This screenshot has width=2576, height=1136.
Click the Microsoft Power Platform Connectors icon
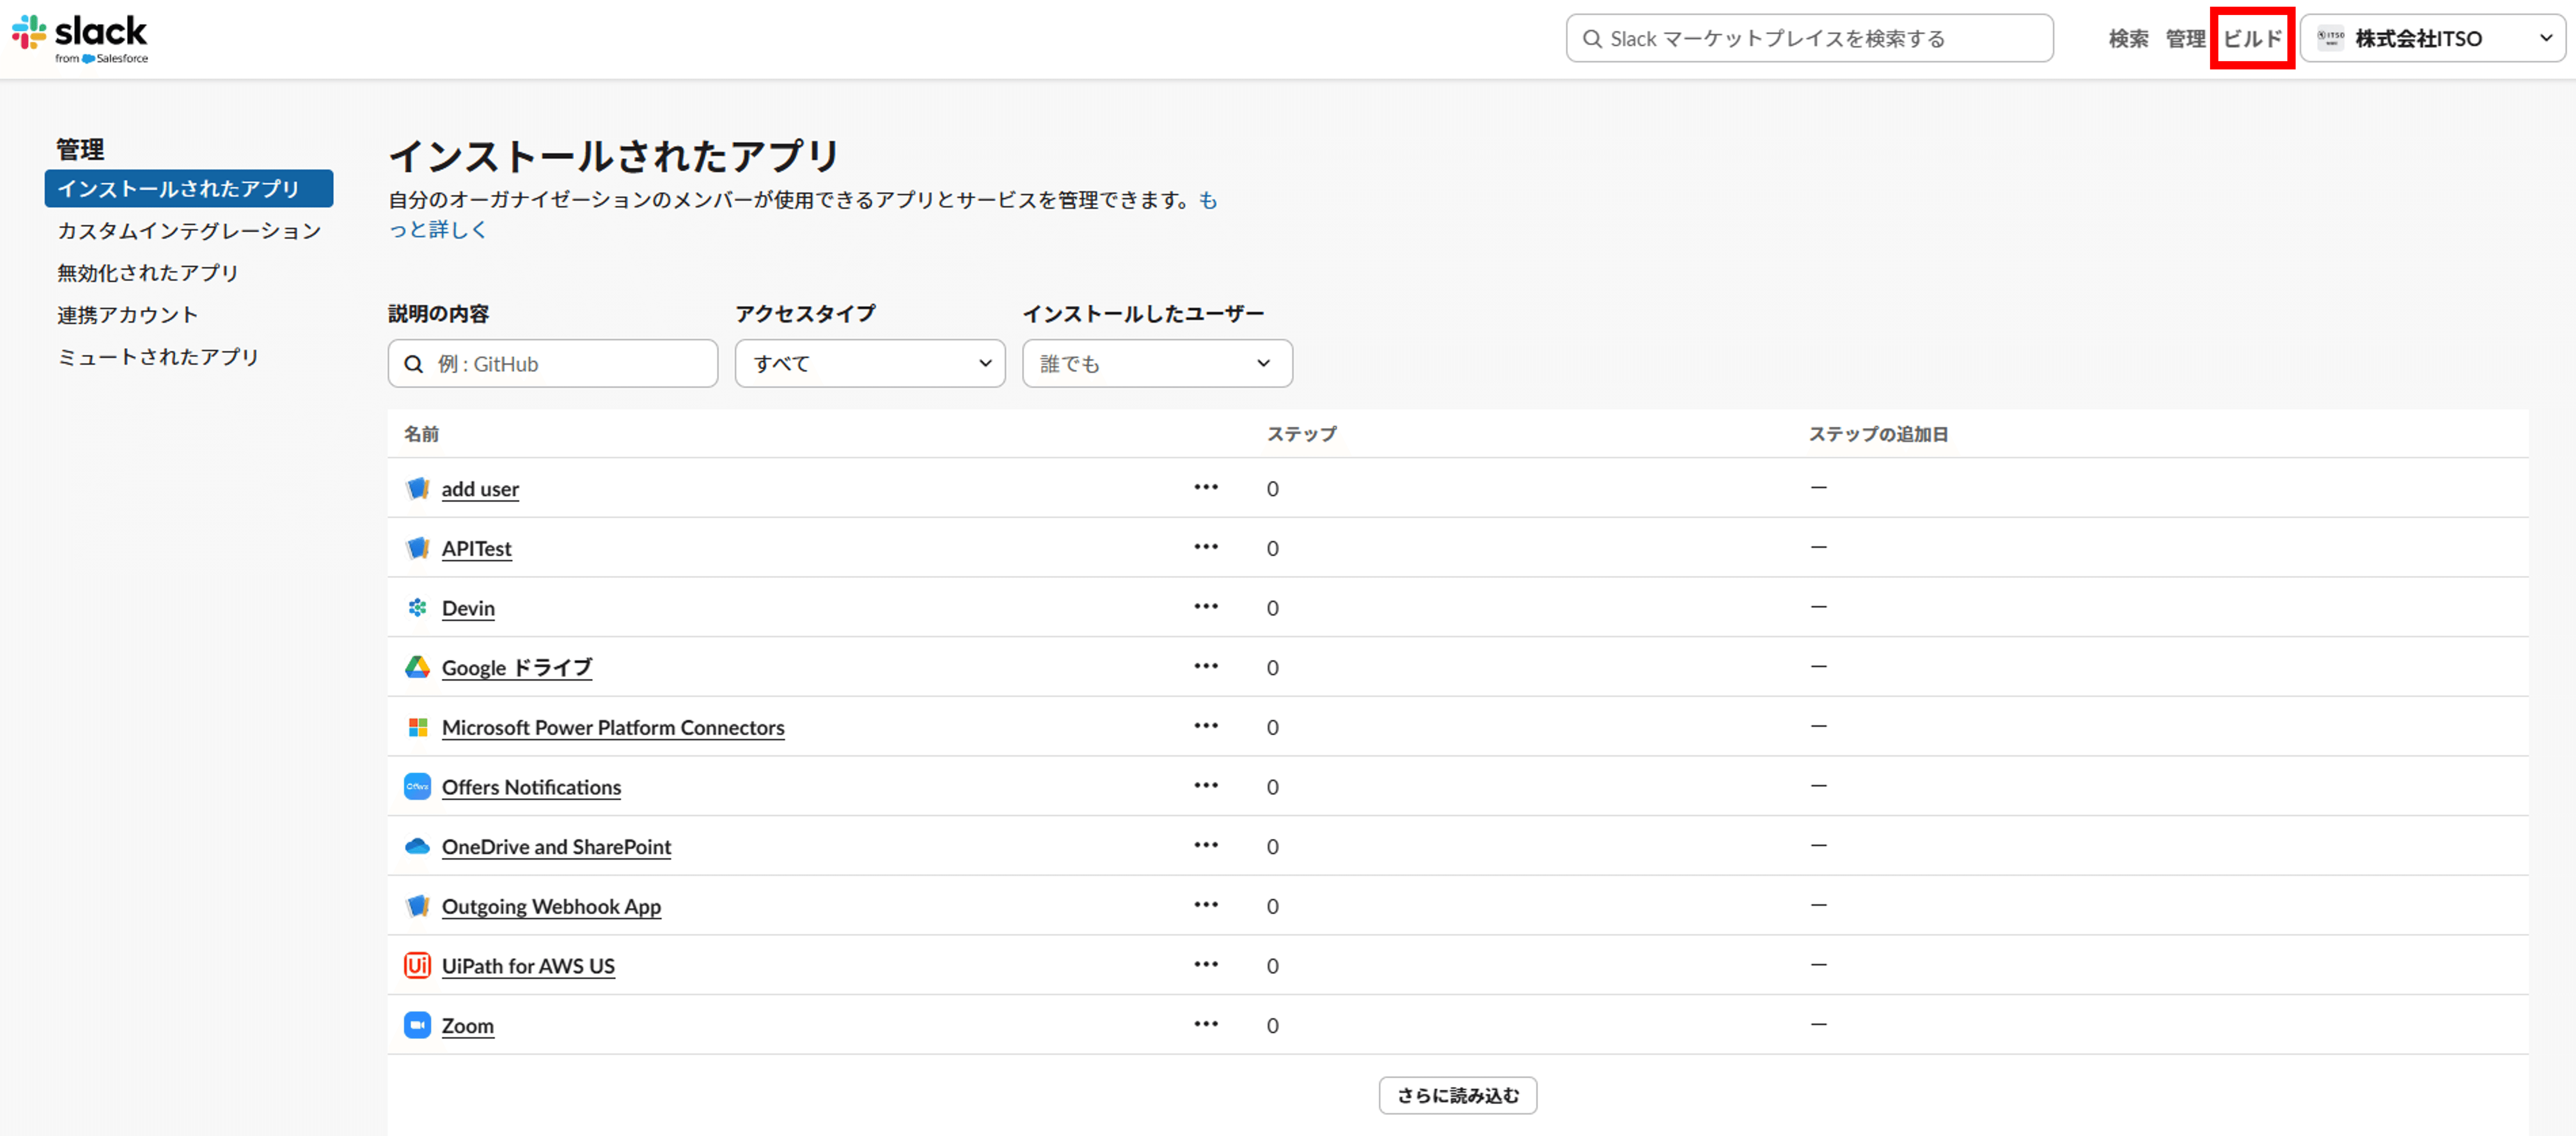point(417,727)
